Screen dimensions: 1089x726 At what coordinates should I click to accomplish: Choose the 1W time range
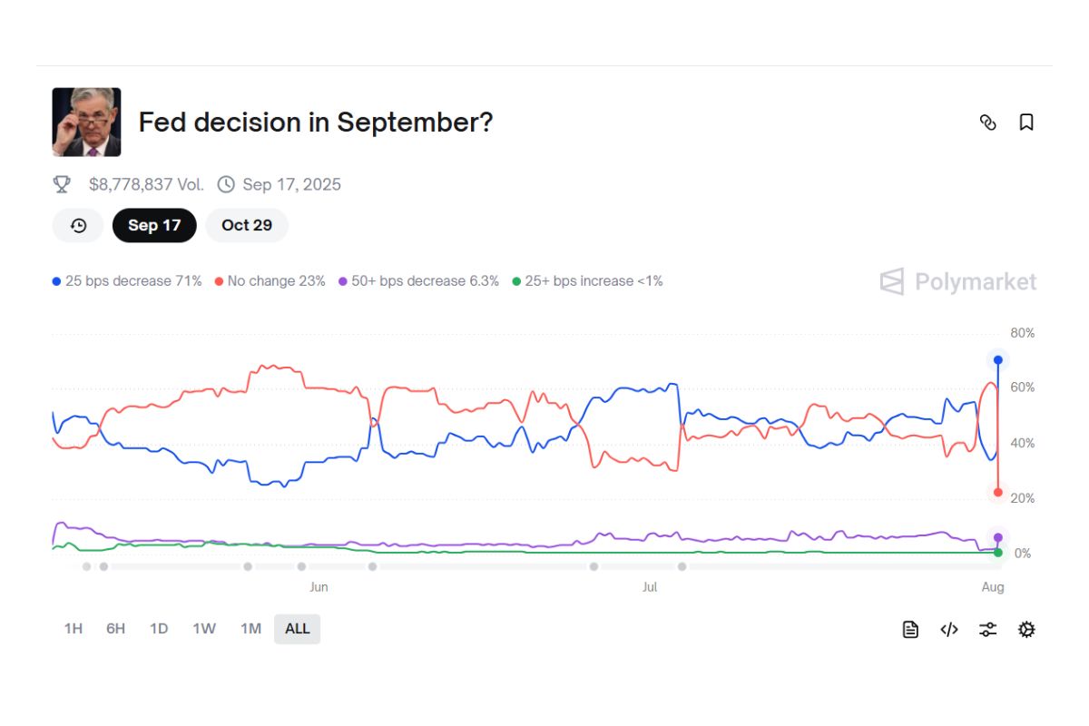204,629
